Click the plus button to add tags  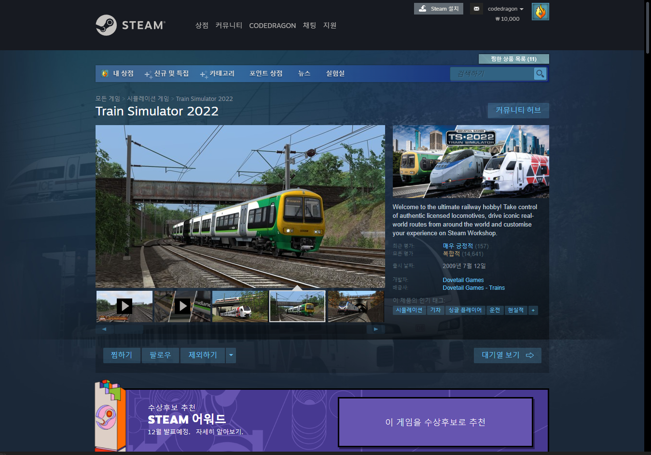point(533,310)
